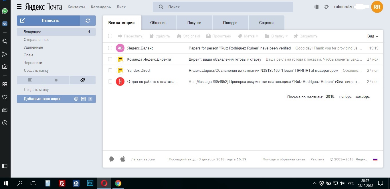This screenshot has height=189, width=390.
Task: Click the Удалить toolbar button
Action: [160, 36]
